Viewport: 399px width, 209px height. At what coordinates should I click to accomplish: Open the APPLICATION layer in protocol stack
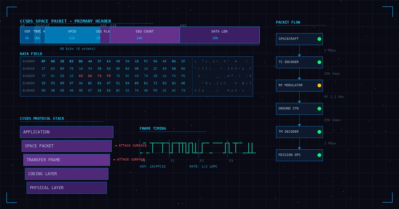click(66, 132)
